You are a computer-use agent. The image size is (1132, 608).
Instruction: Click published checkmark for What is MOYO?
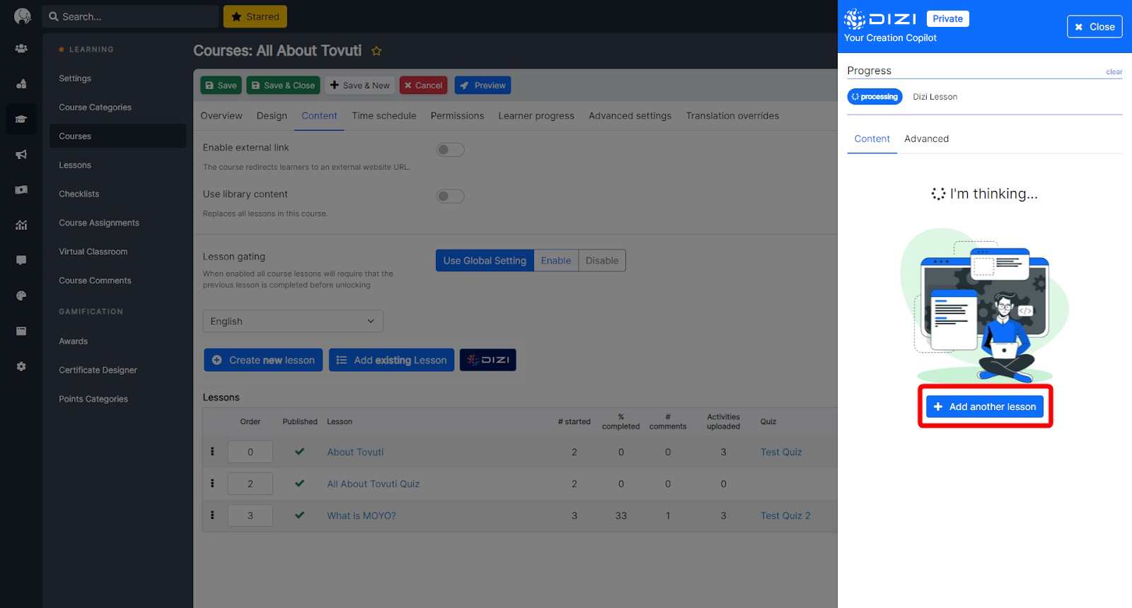(x=299, y=515)
